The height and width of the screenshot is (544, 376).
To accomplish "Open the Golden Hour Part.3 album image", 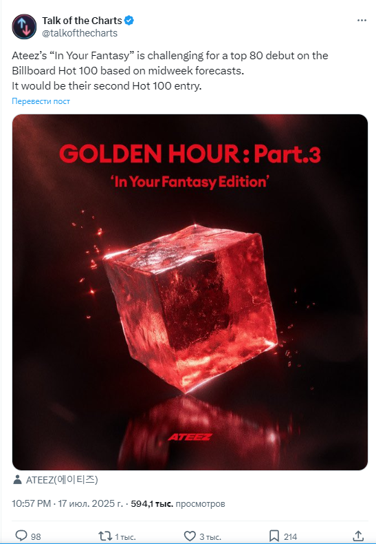I will pyautogui.click(x=190, y=292).
